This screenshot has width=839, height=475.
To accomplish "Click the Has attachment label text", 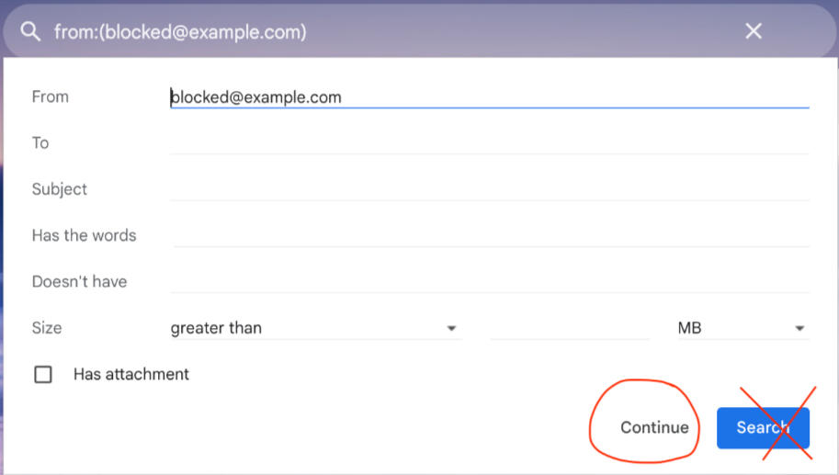I will (131, 375).
